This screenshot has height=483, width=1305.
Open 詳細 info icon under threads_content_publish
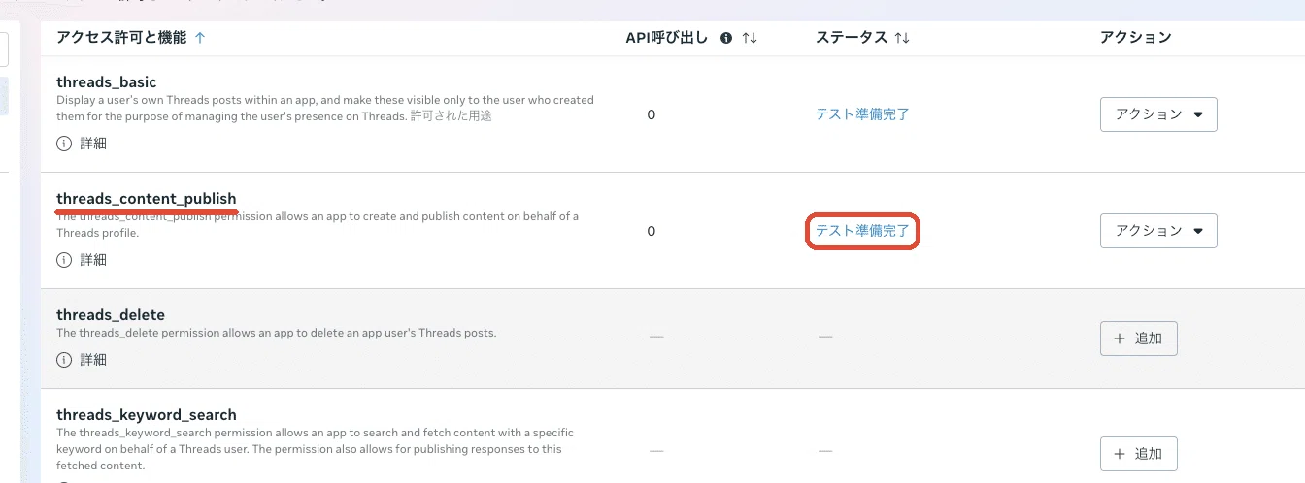[65, 260]
